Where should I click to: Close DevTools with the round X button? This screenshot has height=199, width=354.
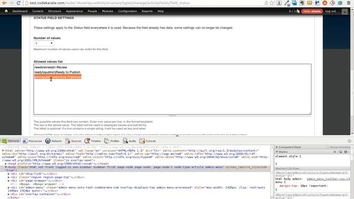350,141
